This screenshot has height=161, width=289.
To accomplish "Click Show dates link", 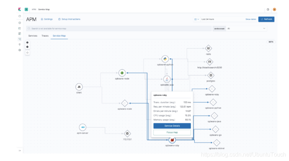I will [x=251, y=19].
